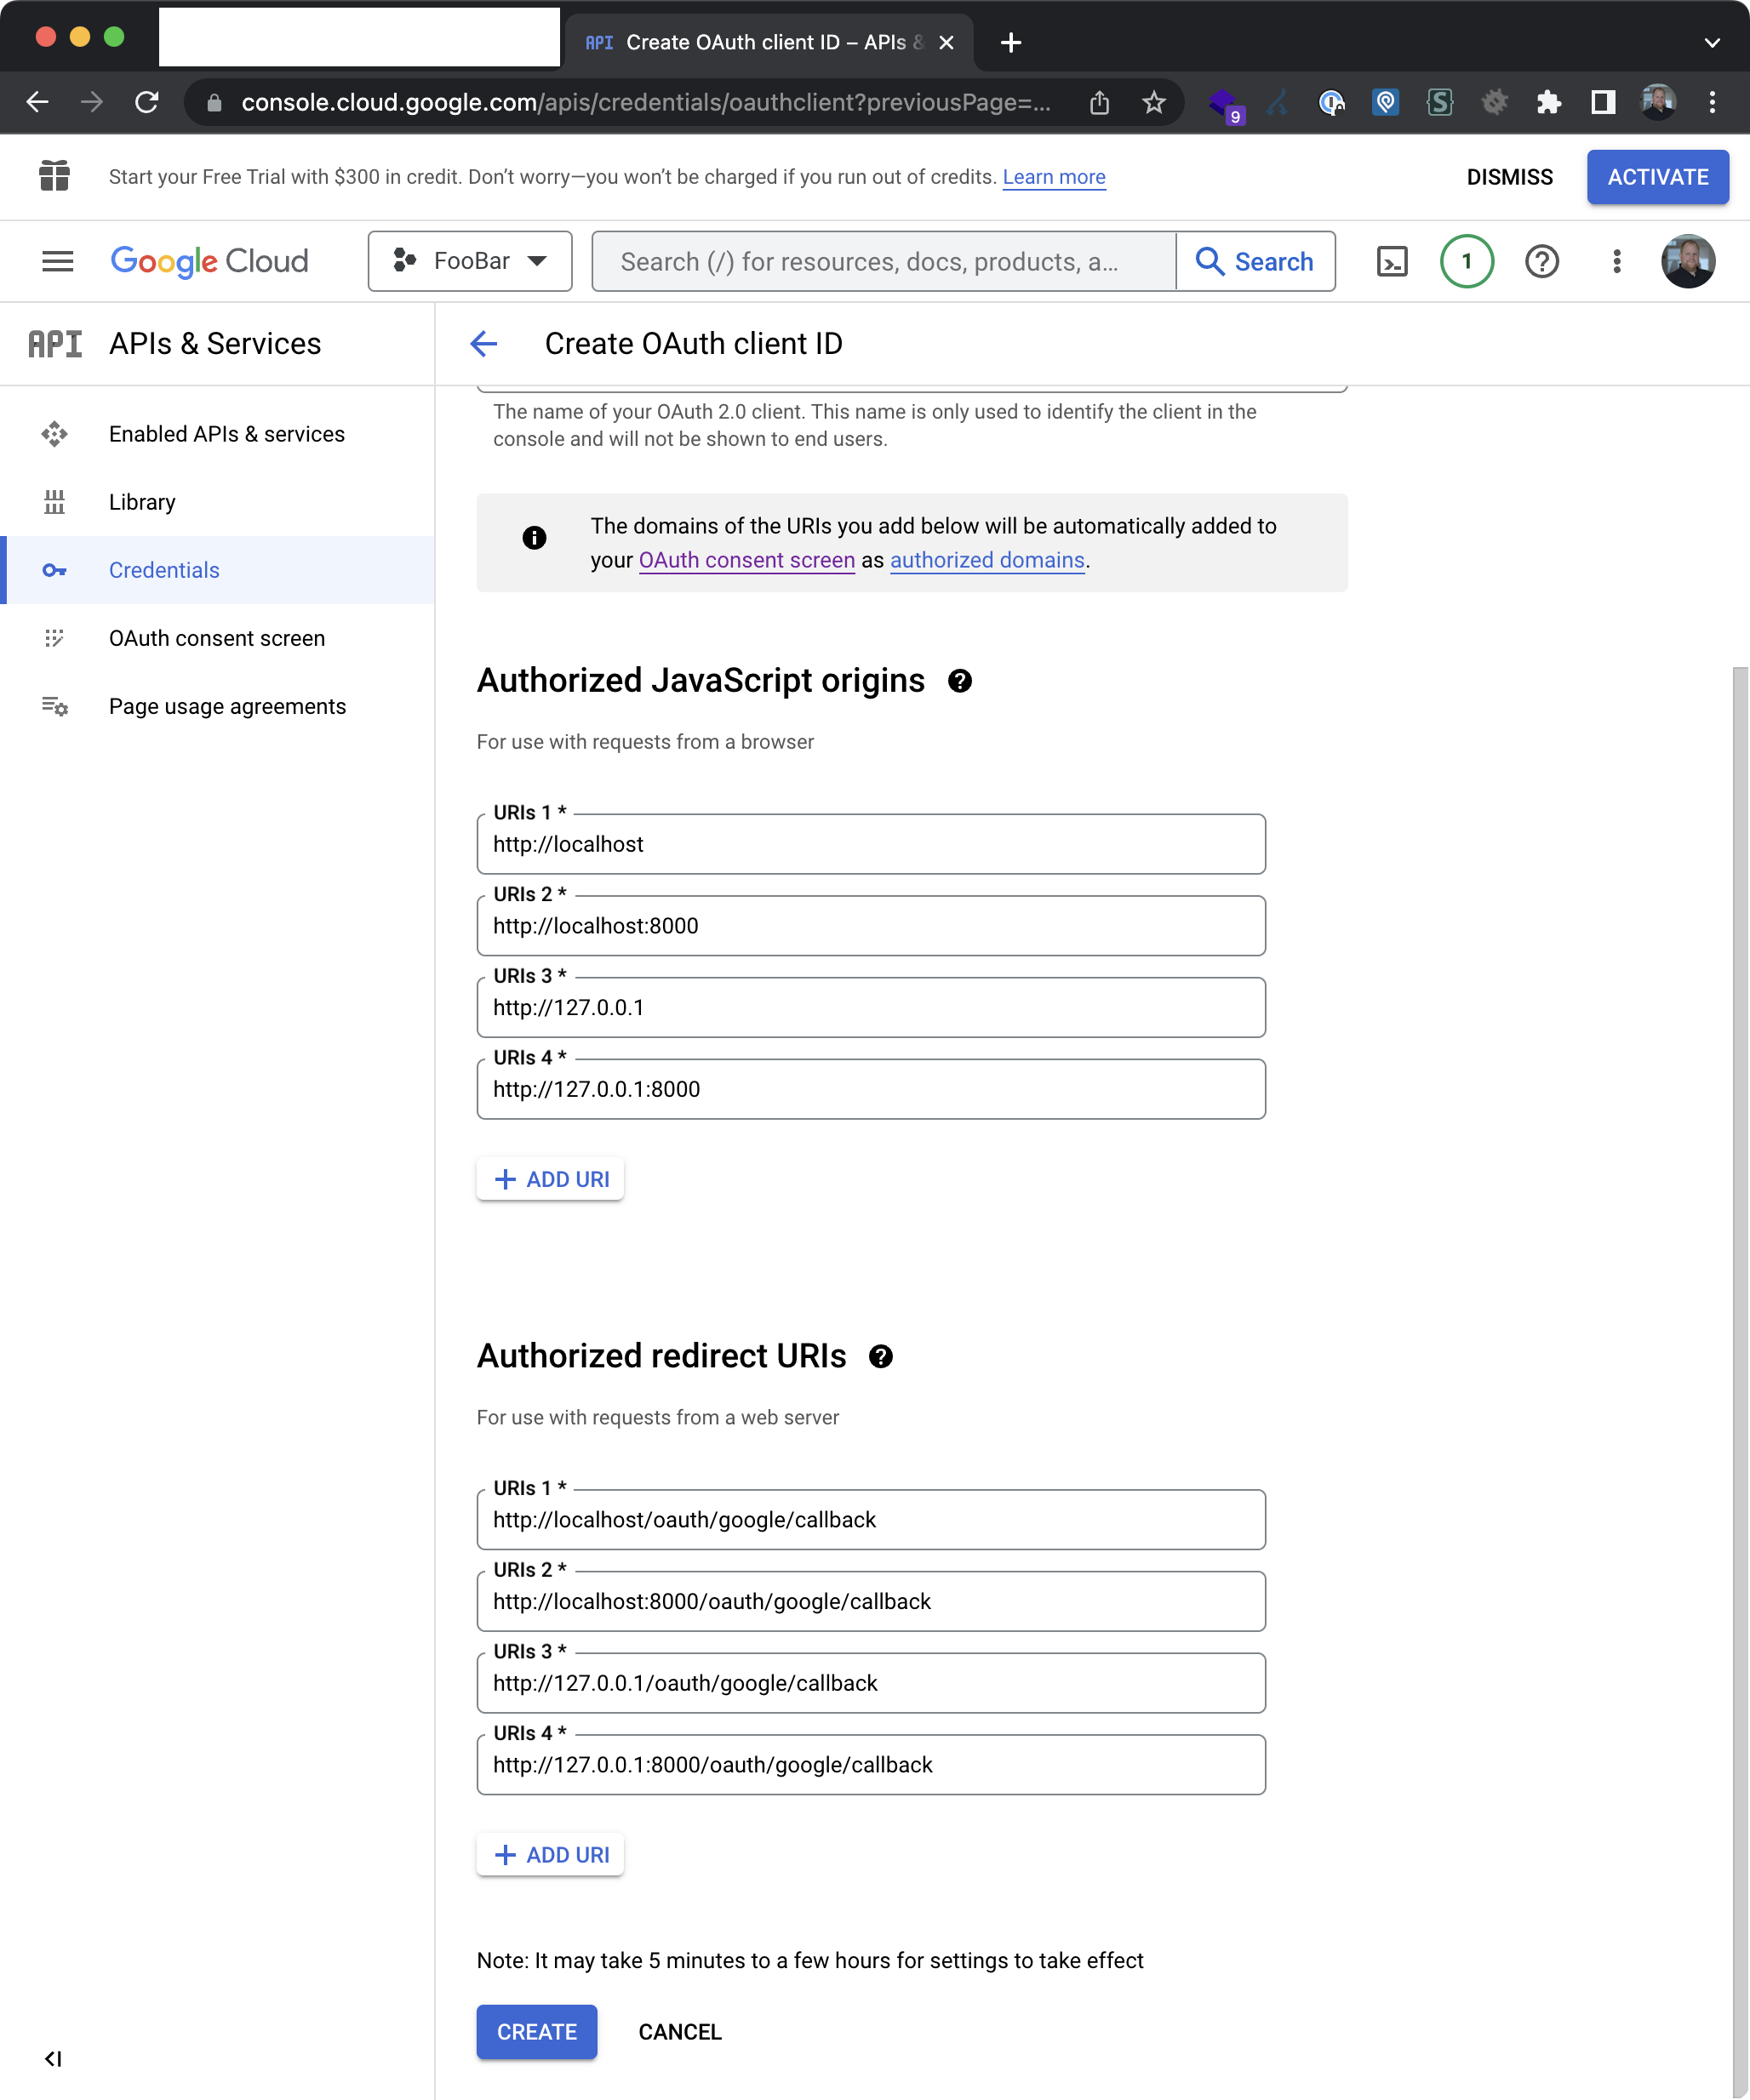Open Enabled APIs & services menu item

[x=227, y=435]
